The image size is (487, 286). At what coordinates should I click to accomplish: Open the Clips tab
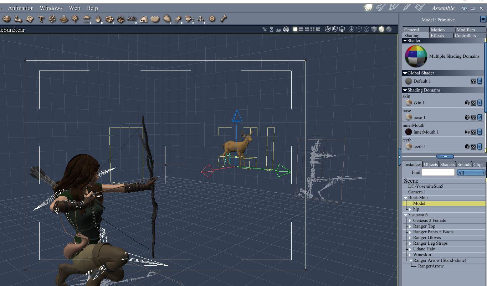(x=478, y=164)
